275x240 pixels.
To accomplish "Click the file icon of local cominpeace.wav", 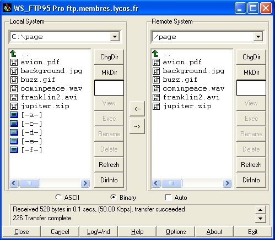I will point(14,88).
